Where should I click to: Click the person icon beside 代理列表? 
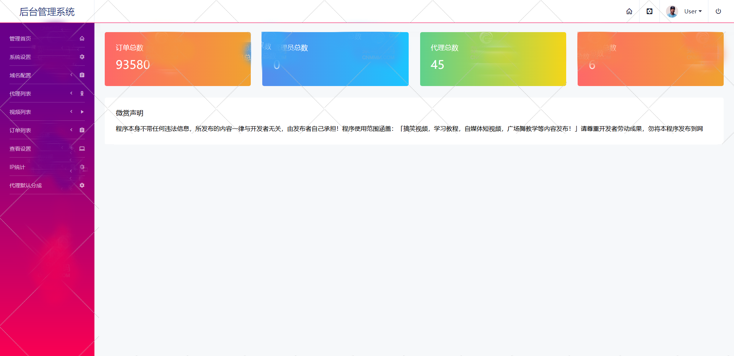tap(82, 94)
